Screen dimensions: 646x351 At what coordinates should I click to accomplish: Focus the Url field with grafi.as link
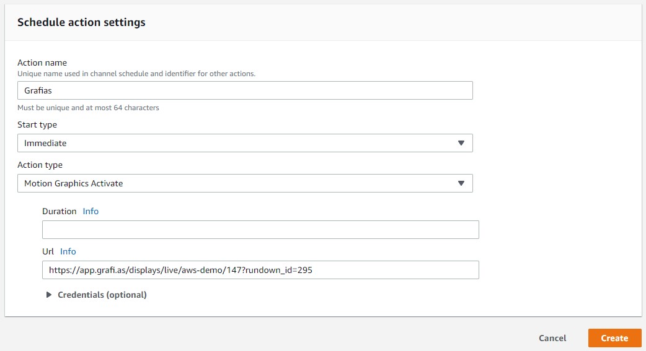click(260, 270)
